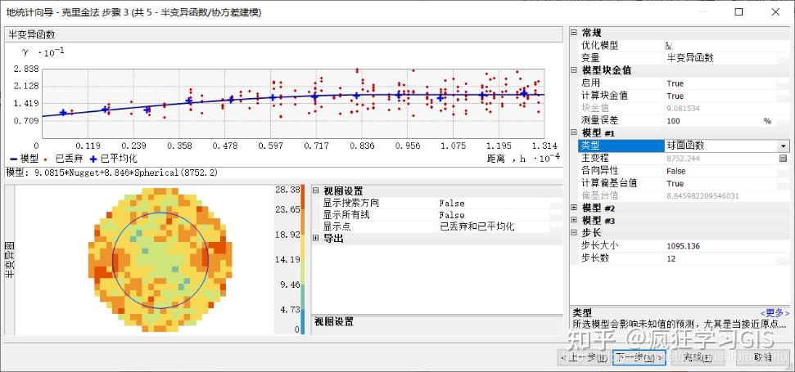Image resolution: width=795 pixels, height=372 pixels.
Task: Click the blue cross 已平均化 legend entry
Action: 113,159
